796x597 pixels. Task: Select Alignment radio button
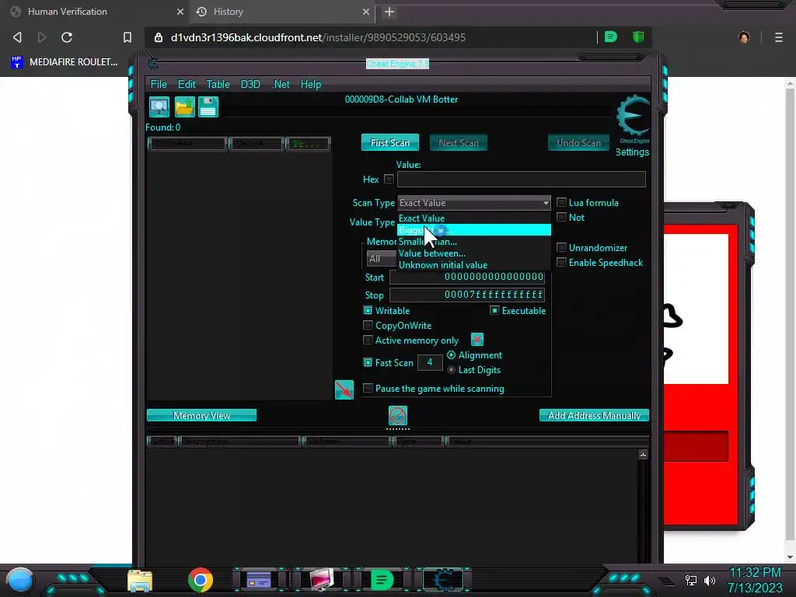pyautogui.click(x=452, y=354)
